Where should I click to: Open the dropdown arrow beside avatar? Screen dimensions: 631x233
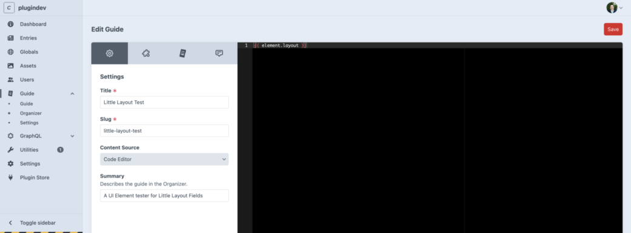pyautogui.click(x=621, y=8)
